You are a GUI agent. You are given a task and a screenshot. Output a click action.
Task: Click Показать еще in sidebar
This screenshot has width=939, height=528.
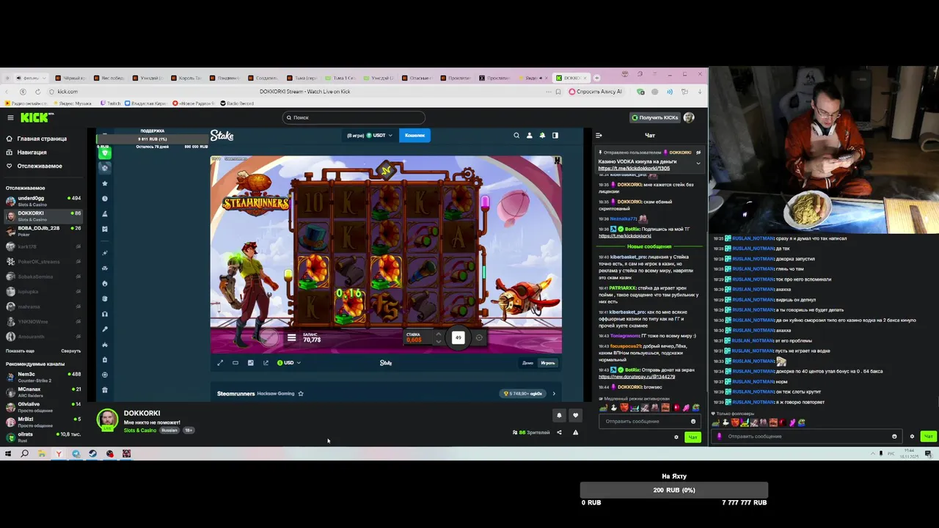(x=20, y=351)
